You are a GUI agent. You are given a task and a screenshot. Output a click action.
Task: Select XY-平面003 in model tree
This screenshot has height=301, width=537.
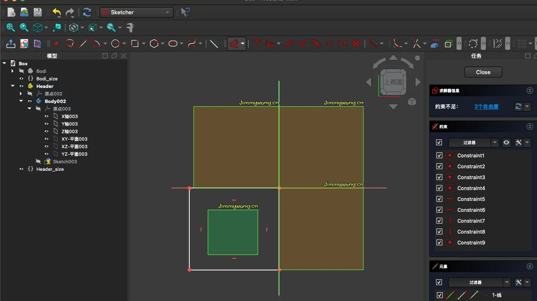(74, 139)
